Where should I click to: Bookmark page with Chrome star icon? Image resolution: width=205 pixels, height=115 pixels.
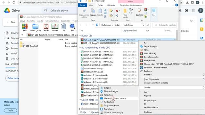click(181, 2)
